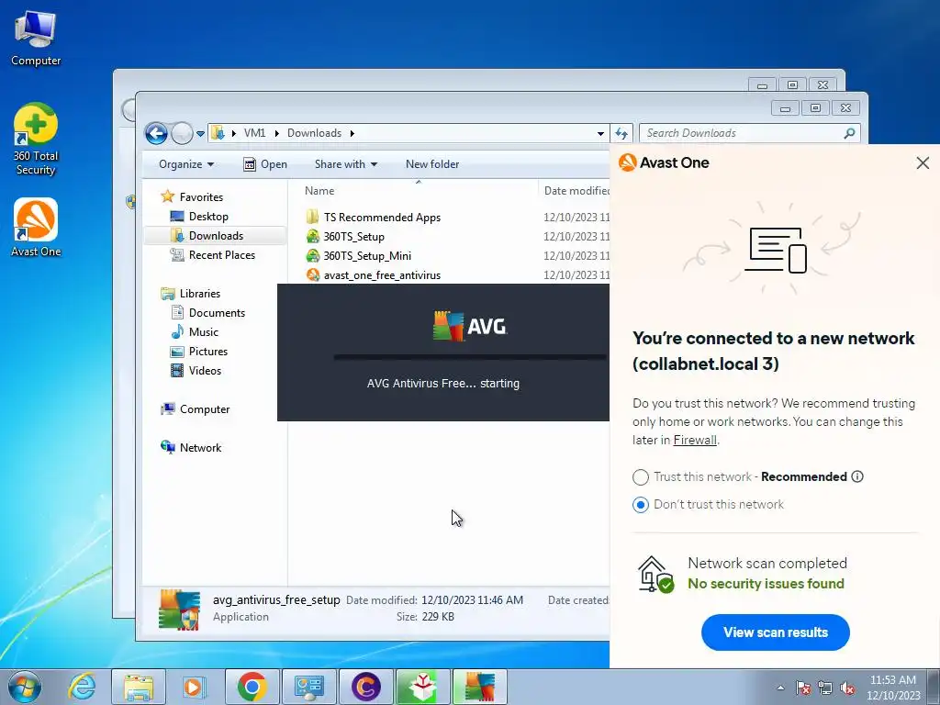940x705 pixels.
Task: Click View scan results button
Action: 775,632
